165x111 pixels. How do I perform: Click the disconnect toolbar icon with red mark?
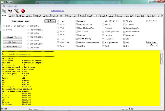(x=10, y=11)
